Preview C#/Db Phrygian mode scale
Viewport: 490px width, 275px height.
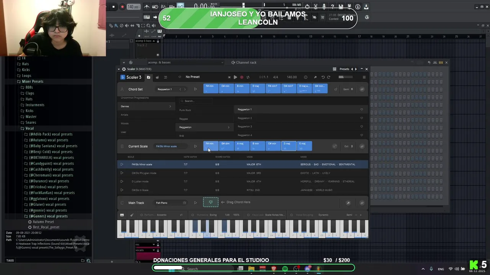pyautogui.click(x=122, y=173)
